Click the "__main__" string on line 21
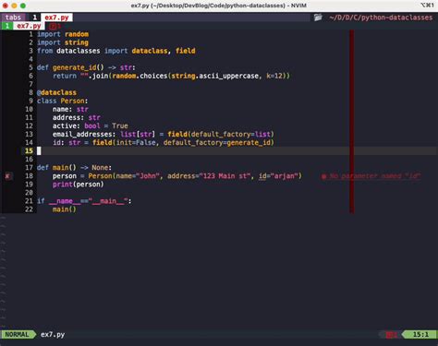Screen dimensions: 438x346 pyautogui.click(x=108, y=201)
